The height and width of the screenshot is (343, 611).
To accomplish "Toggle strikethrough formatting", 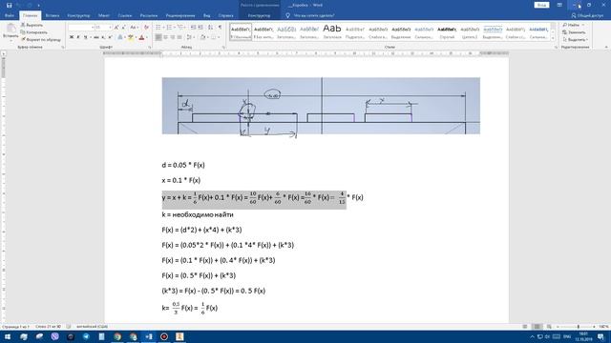I will pos(95,37).
